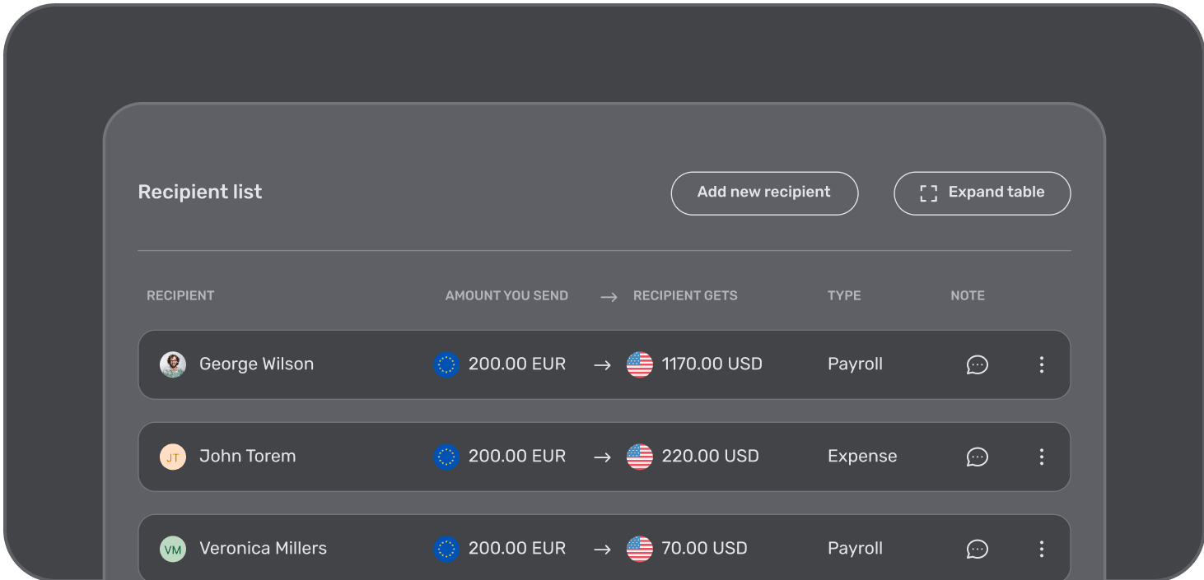Click the Add new recipient button
1204x580 pixels.
click(764, 193)
